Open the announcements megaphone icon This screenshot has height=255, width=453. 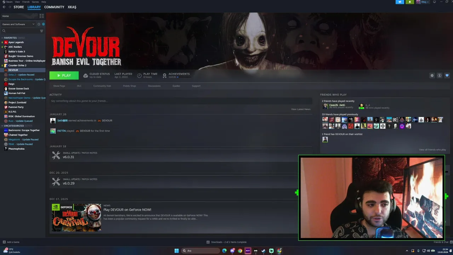(x=400, y=2)
